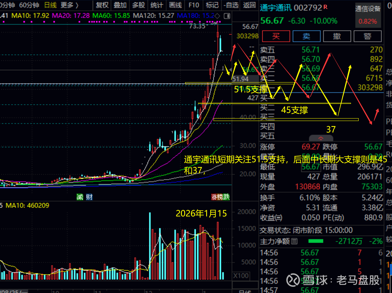Click the PE(动) value 880.9
This screenshot has height=293, width=392.
point(373,218)
